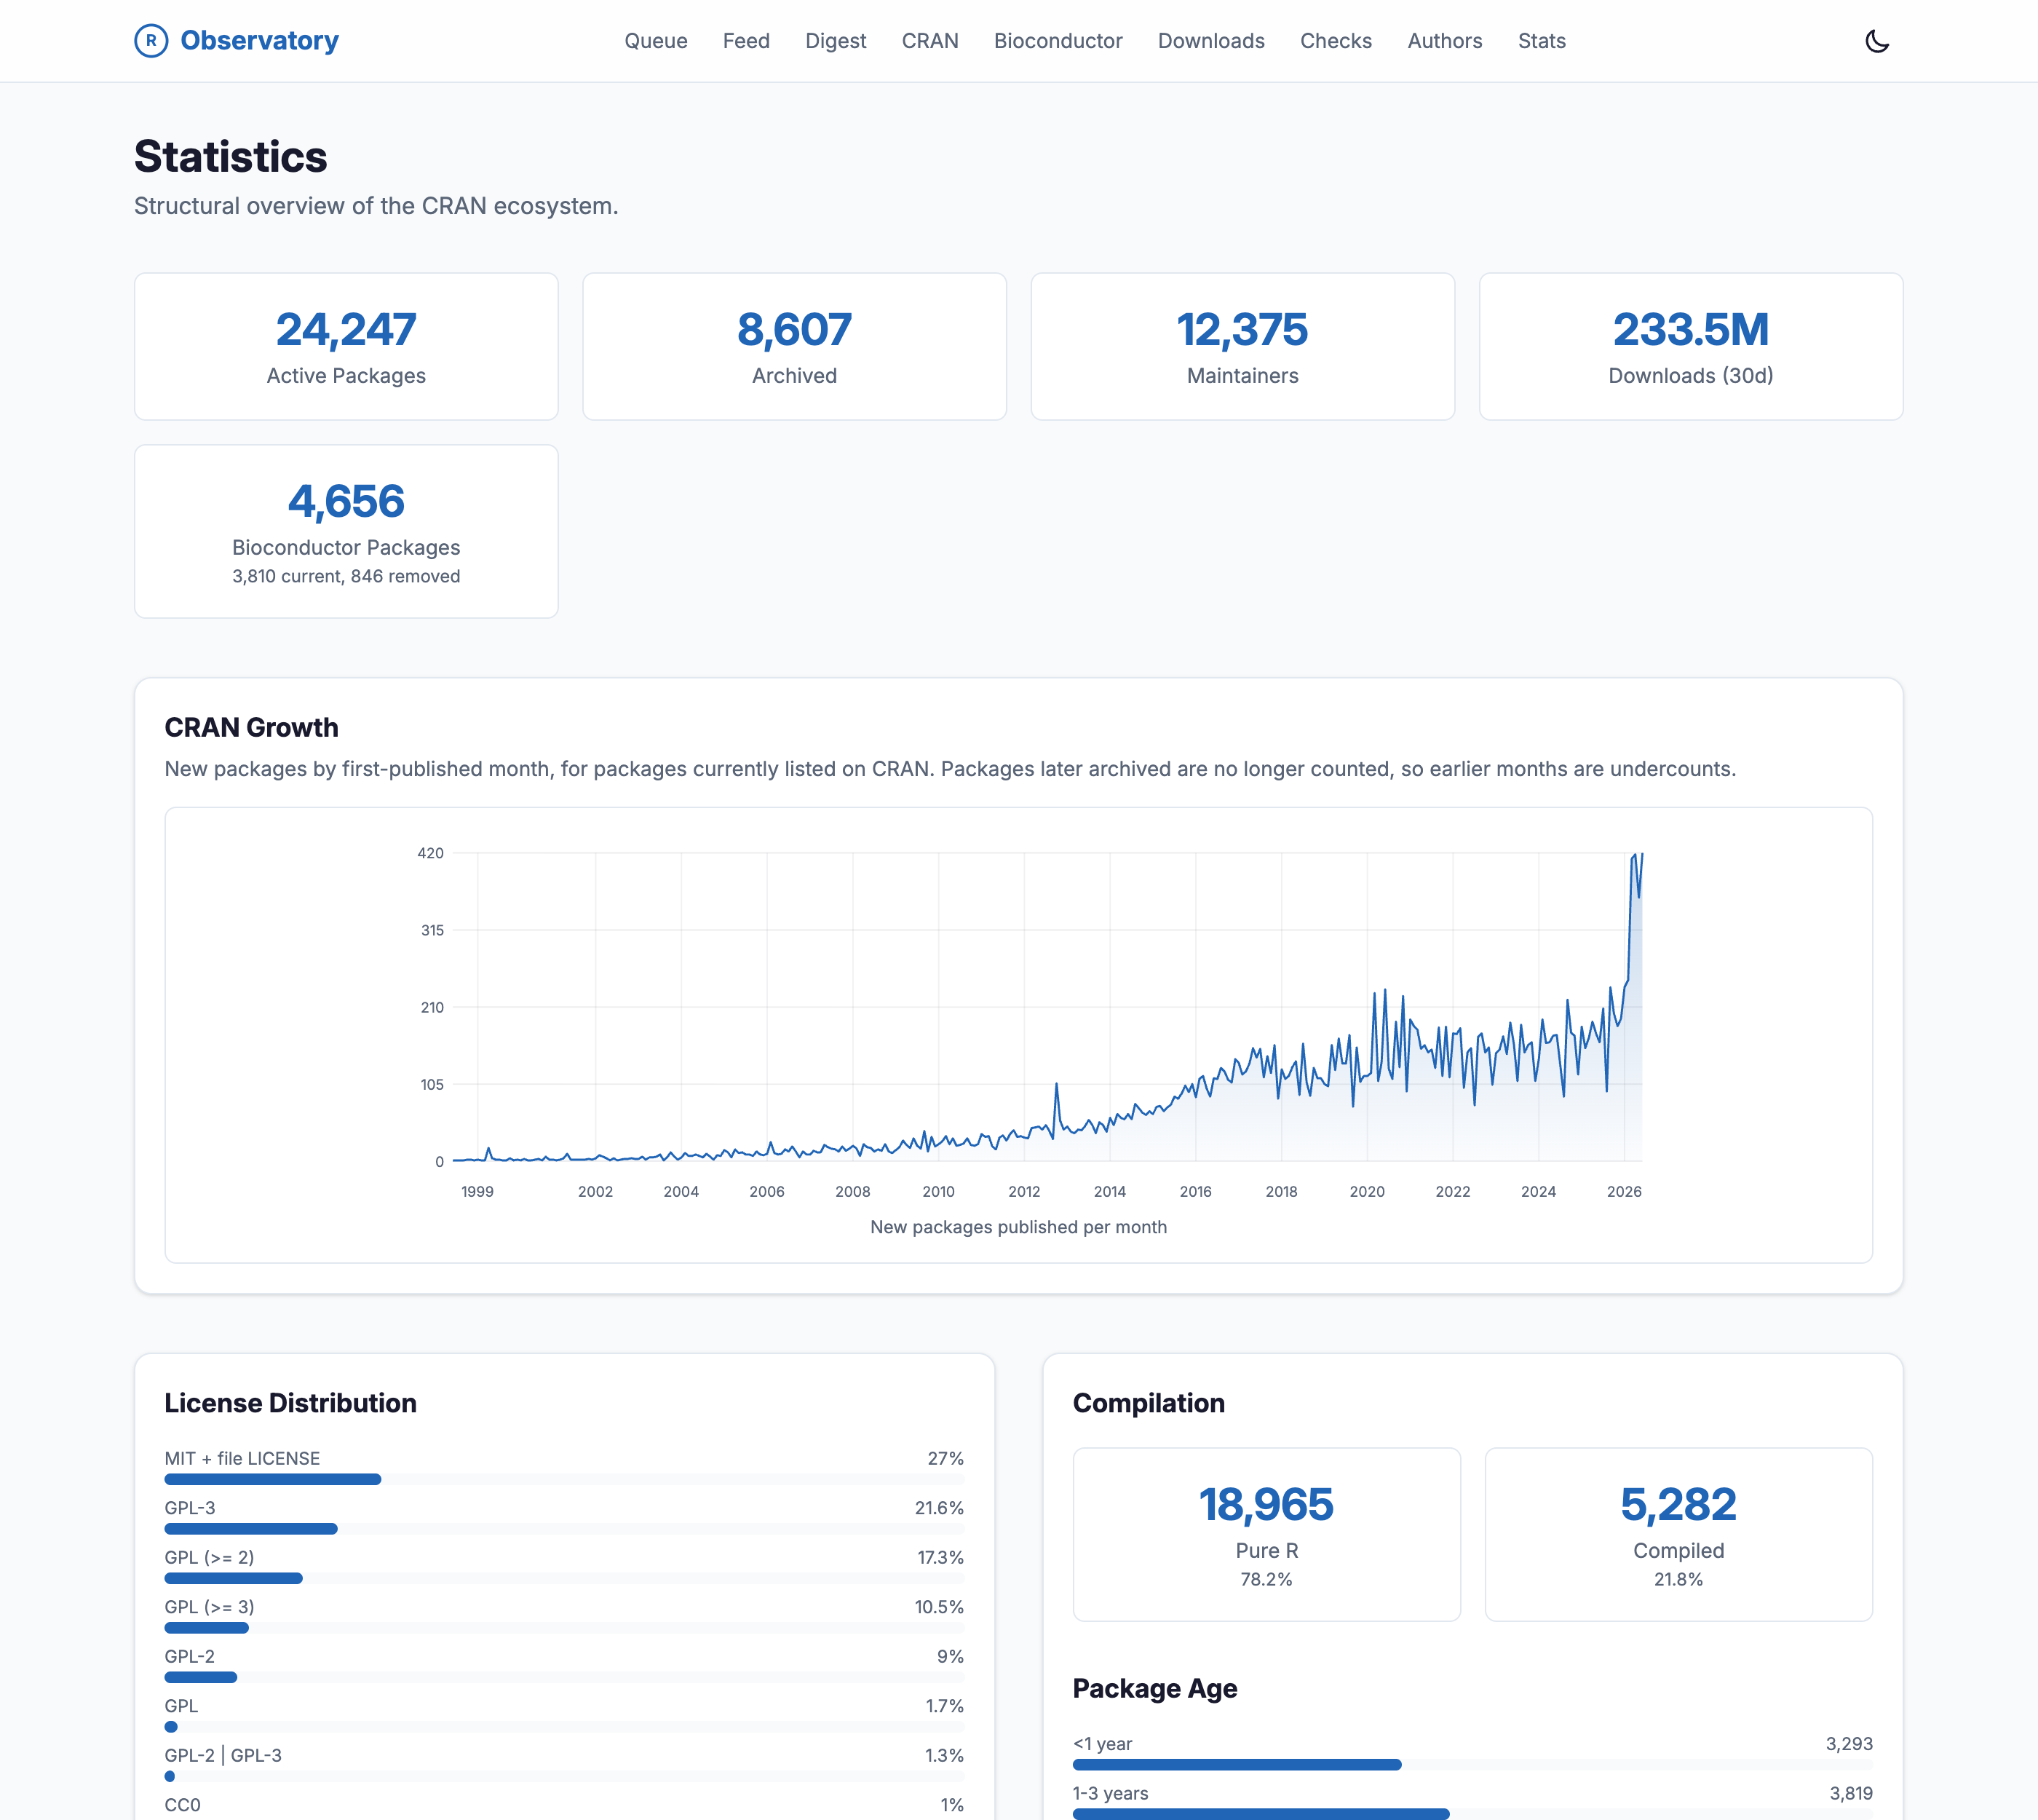Click the GPL-3 license bar
Image resolution: width=2038 pixels, height=1820 pixels.
(x=564, y=1529)
